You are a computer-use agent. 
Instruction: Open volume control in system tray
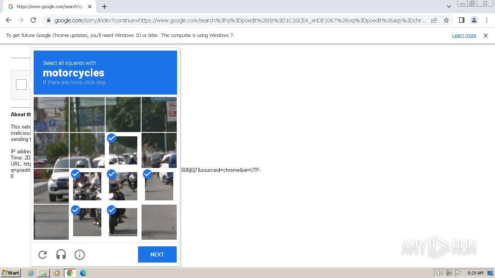pyautogui.click(x=439, y=273)
